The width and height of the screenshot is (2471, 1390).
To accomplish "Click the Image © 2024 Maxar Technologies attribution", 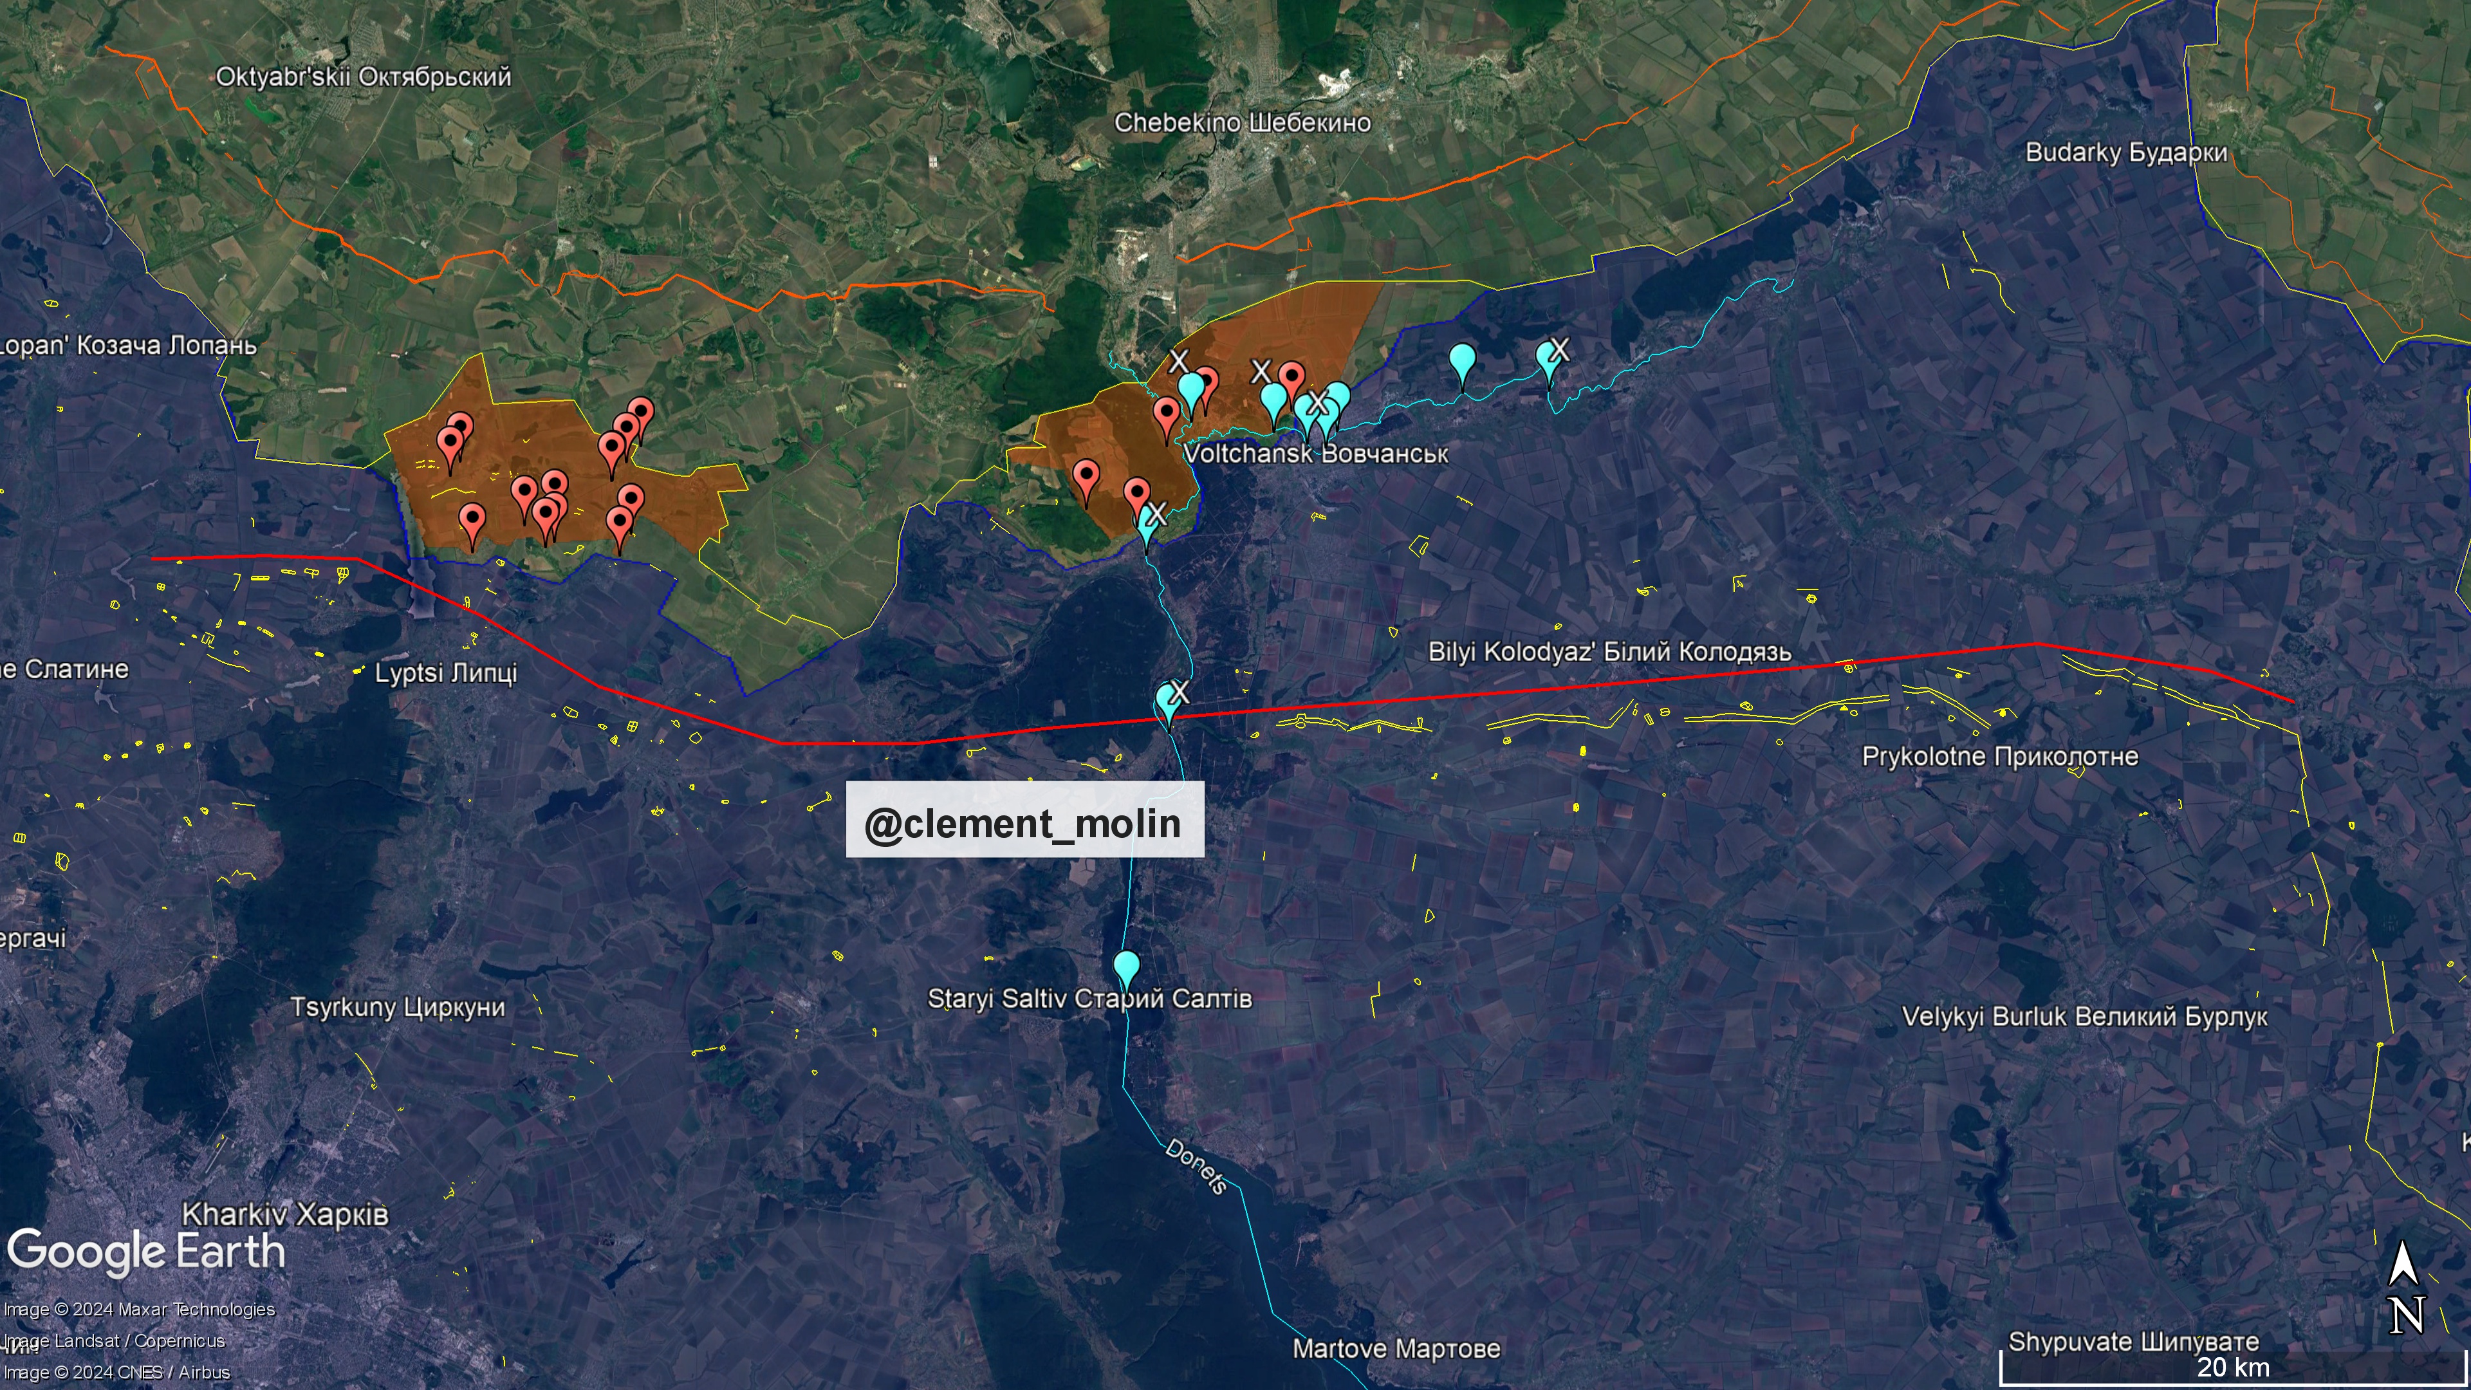I will [x=139, y=1310].
